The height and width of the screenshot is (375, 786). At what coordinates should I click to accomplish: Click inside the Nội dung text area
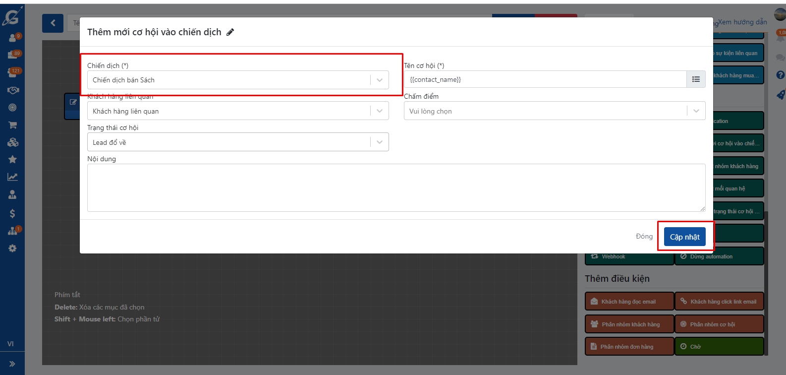[x=396, y=187]
